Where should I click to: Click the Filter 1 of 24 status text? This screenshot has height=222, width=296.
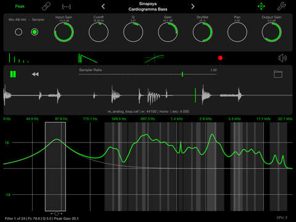(x=41, y=218)
